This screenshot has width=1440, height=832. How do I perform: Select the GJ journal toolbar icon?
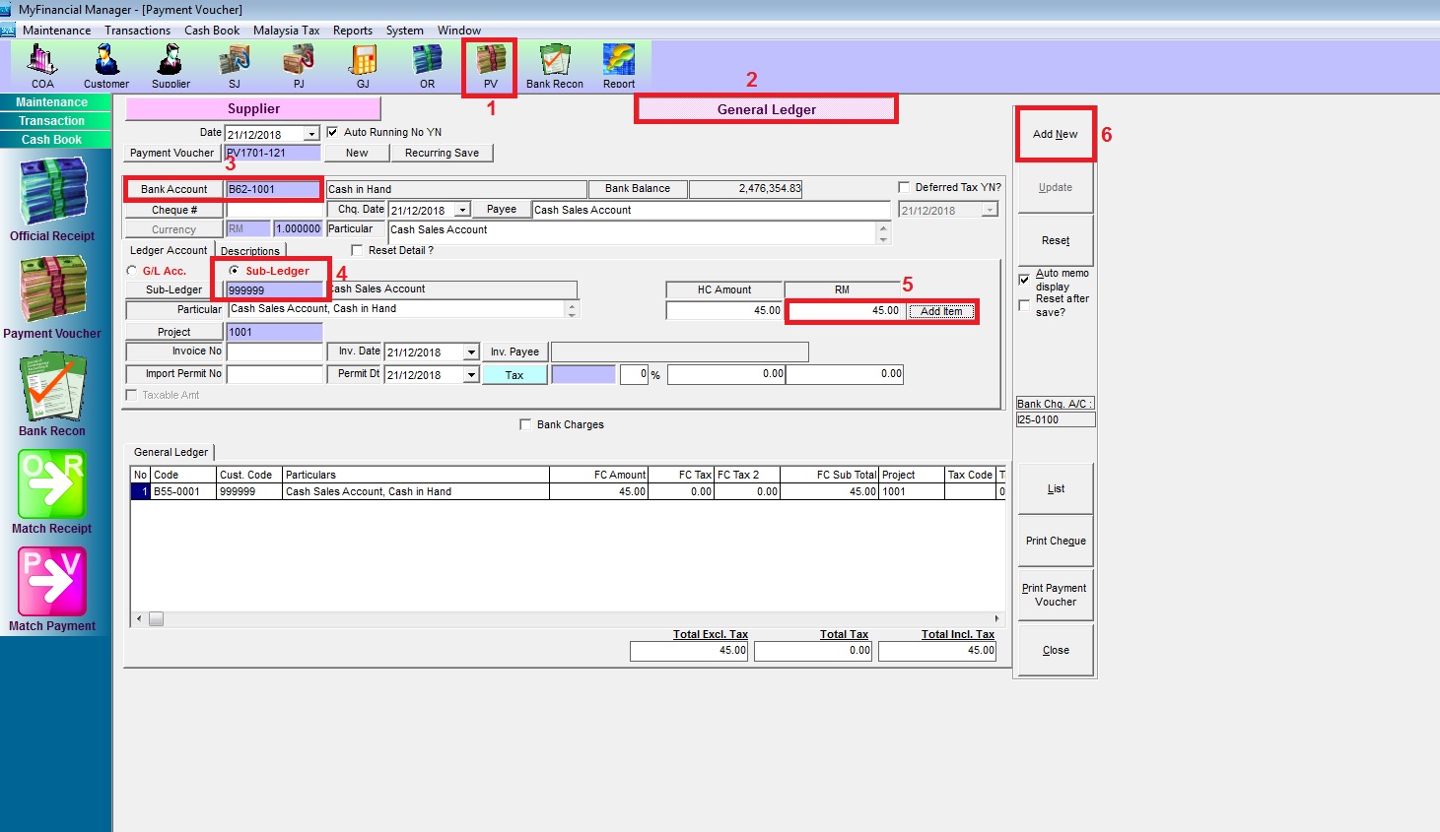pyautogui.click(x=363, y=63)
